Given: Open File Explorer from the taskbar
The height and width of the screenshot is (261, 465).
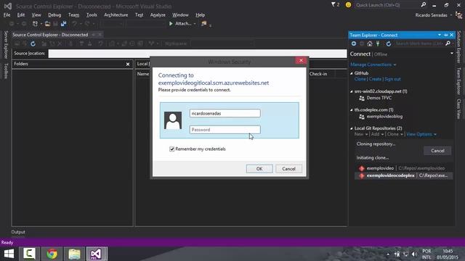Looking at the screenshot, I should (74, 254).
